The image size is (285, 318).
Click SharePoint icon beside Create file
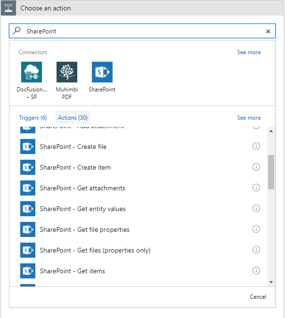(x=28, y=147)
